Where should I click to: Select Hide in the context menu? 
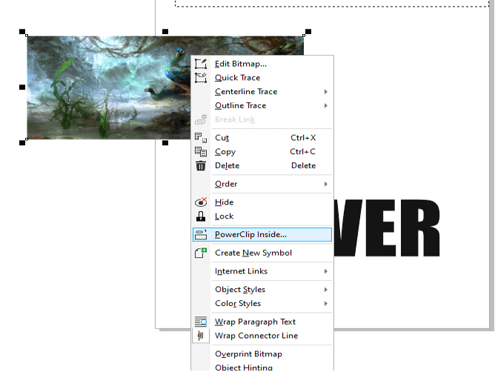coord(262,202)
